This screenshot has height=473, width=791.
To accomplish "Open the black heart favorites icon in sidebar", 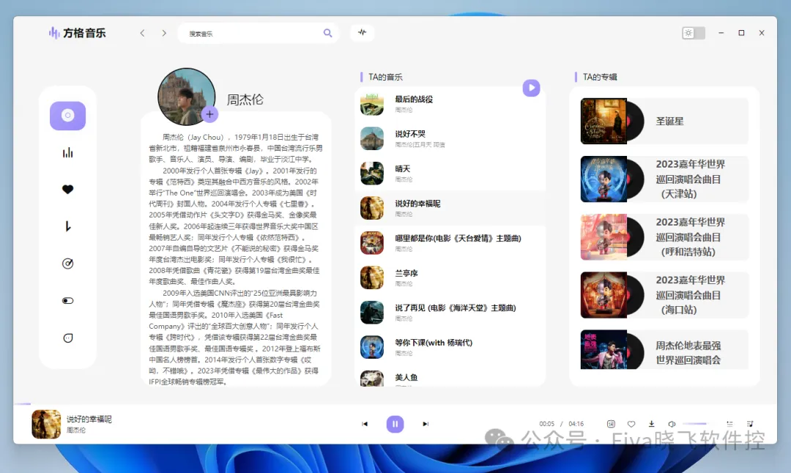I will click(67, 190).
